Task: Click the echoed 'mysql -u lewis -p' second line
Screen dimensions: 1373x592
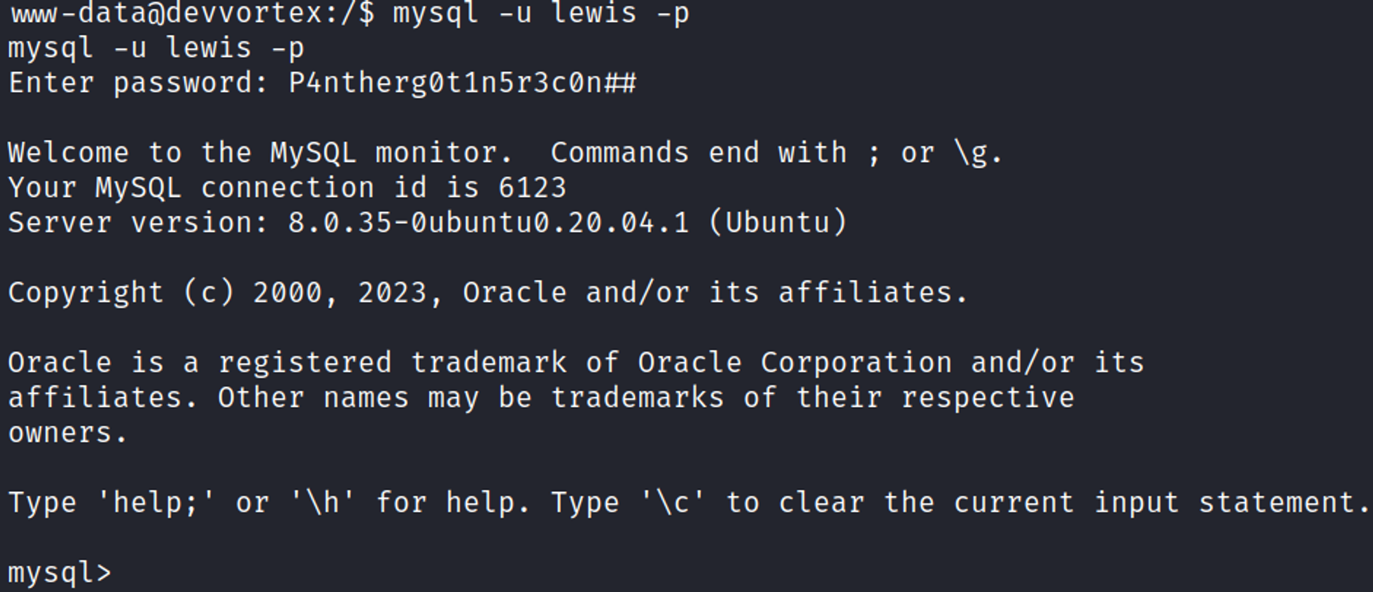Action: pos(156,49)
